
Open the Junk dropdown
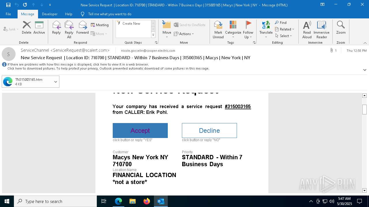click(x=11, y=29)
